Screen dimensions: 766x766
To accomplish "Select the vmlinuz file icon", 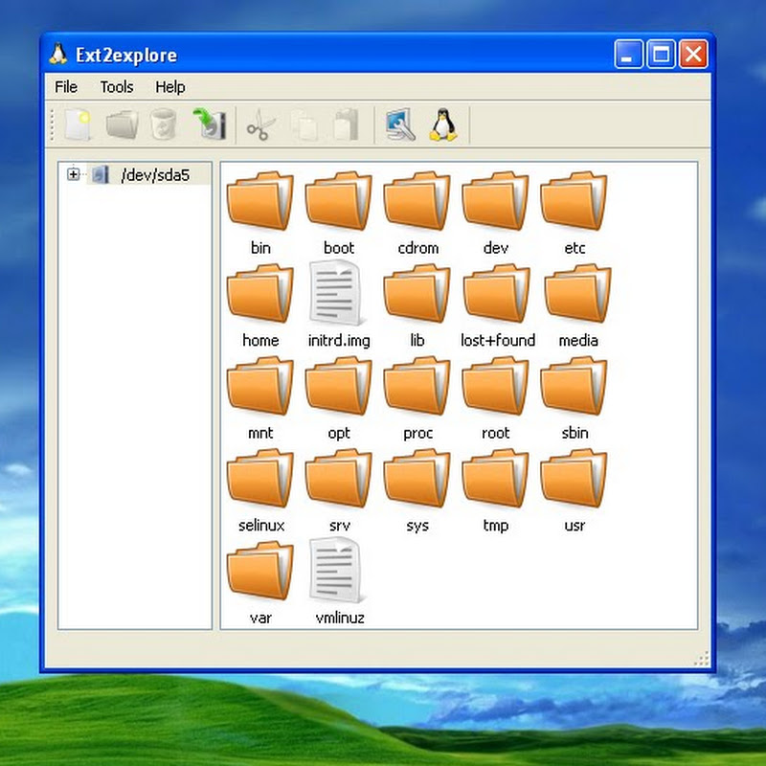I will 338,573.
